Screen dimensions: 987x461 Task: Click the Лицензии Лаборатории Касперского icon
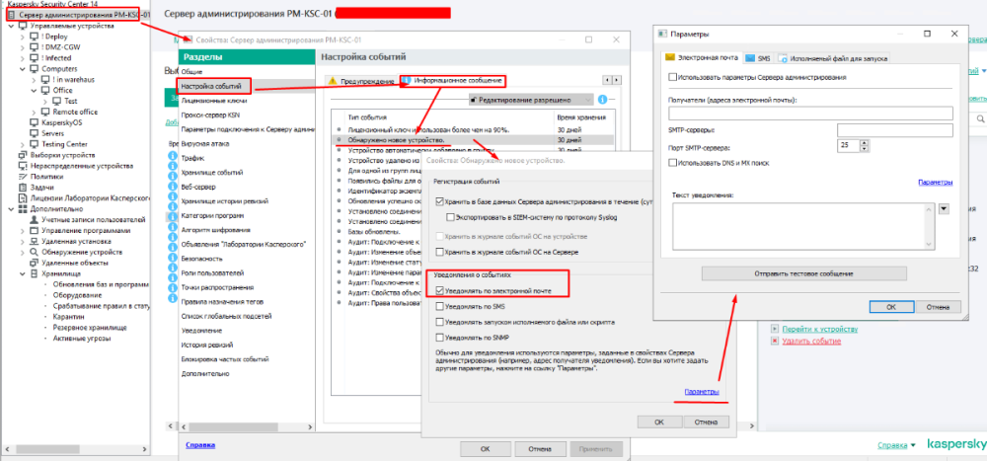(x=24, y=197)
